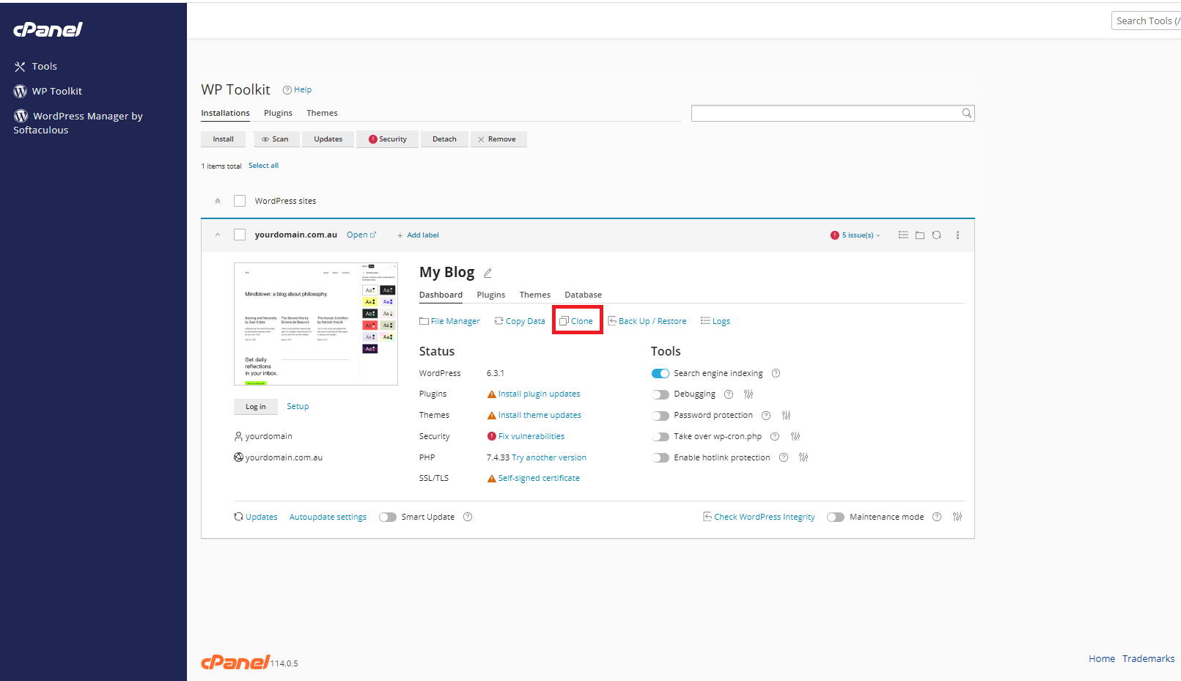Click the cPanel logo at top left
The image size is (1181, 681).
pos(48,29)
